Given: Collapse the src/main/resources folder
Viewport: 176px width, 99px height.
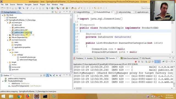Looking at the screenshot, I should coord(8,40).
